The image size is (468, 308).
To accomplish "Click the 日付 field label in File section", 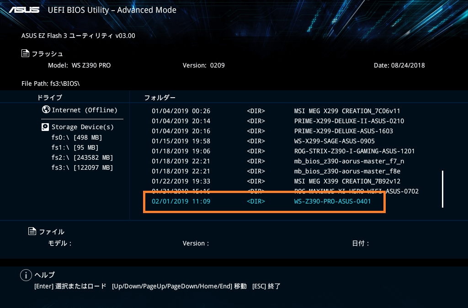I will click(x=361, y=243).
